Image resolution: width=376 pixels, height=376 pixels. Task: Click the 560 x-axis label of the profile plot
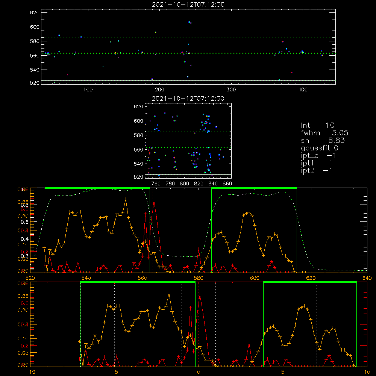(143, 278)
